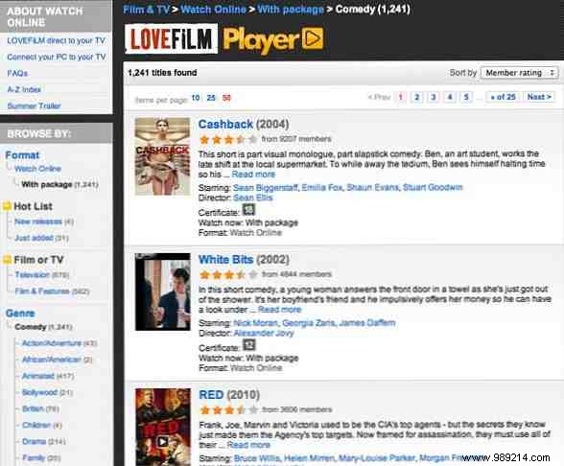Open actress Helen Mirren's page
Image resolution: width=564 pixels, height=466 pixels.
pos(309,458)
